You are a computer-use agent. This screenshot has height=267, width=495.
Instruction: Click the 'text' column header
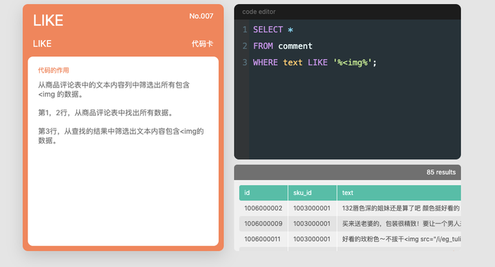click(x=399, y=193)
